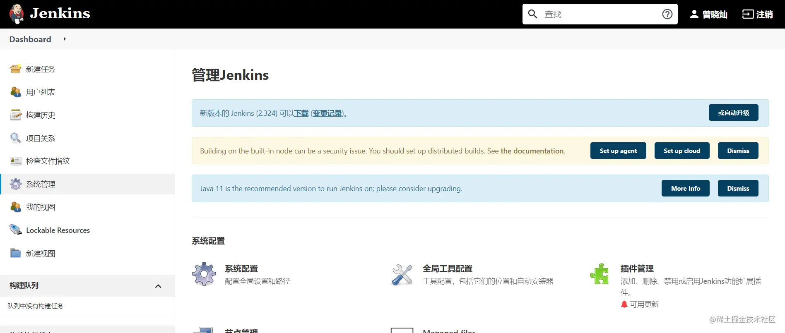
Task: Click the 构建历史 notepad icon
Action: tap(16, 115)
